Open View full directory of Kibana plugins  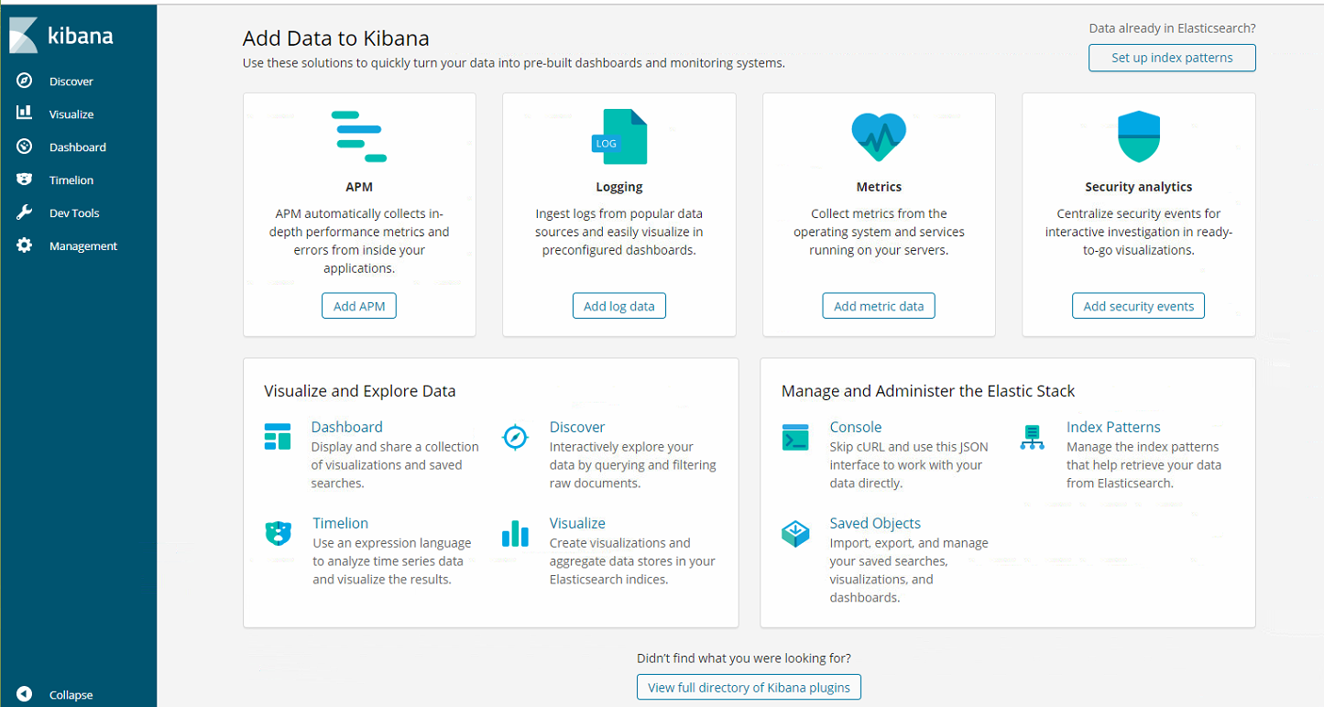[x=749, y=687]
